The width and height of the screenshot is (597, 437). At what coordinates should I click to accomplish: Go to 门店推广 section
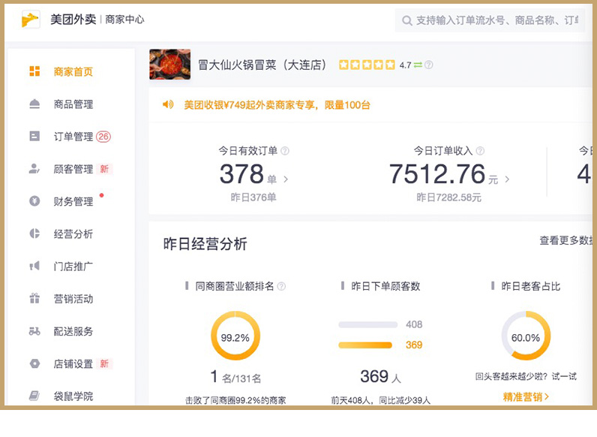[73, 266]
